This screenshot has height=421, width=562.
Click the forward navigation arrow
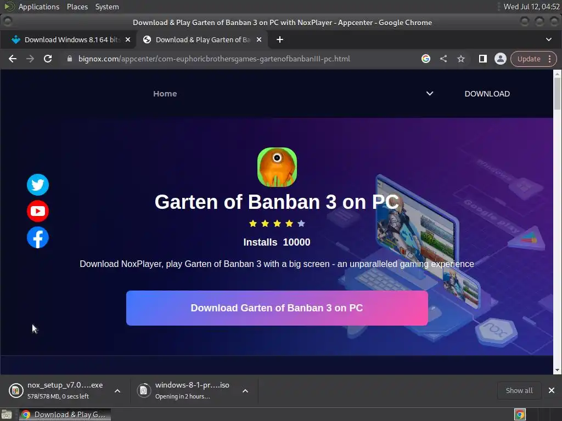[30, 59]
